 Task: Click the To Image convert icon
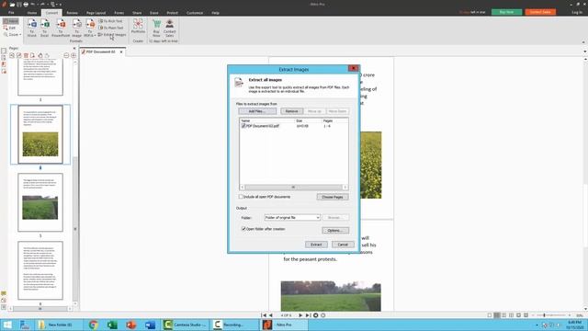point(76,28)
